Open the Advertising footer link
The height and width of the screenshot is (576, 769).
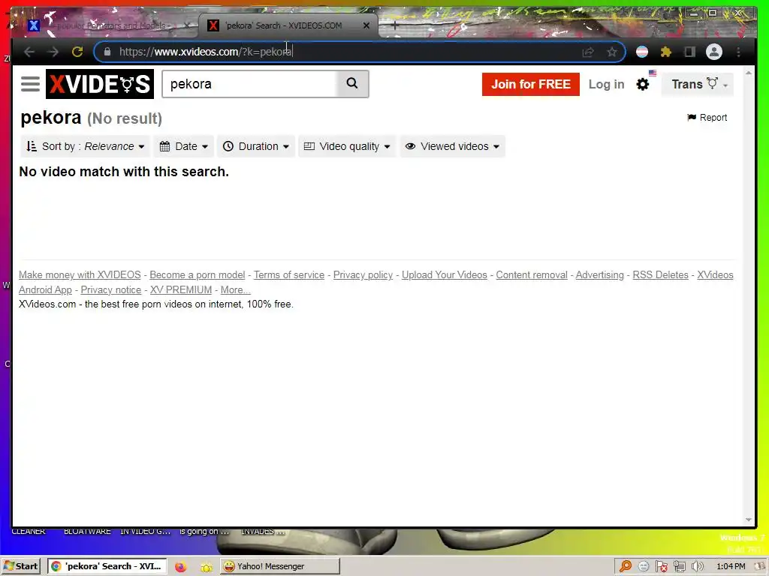[600, 274]
